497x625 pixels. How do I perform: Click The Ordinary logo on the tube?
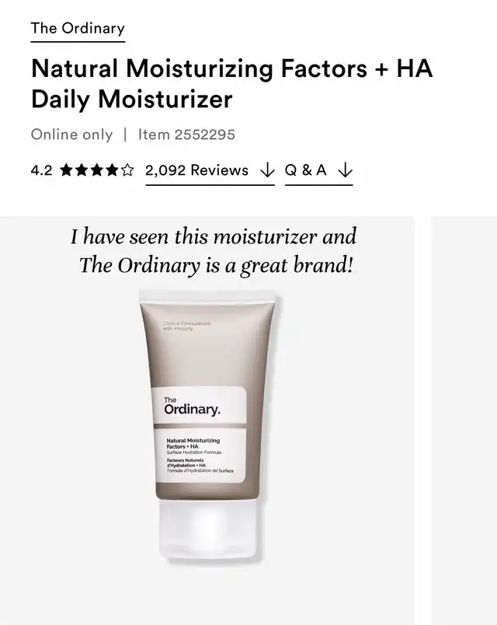pos(192,406)
